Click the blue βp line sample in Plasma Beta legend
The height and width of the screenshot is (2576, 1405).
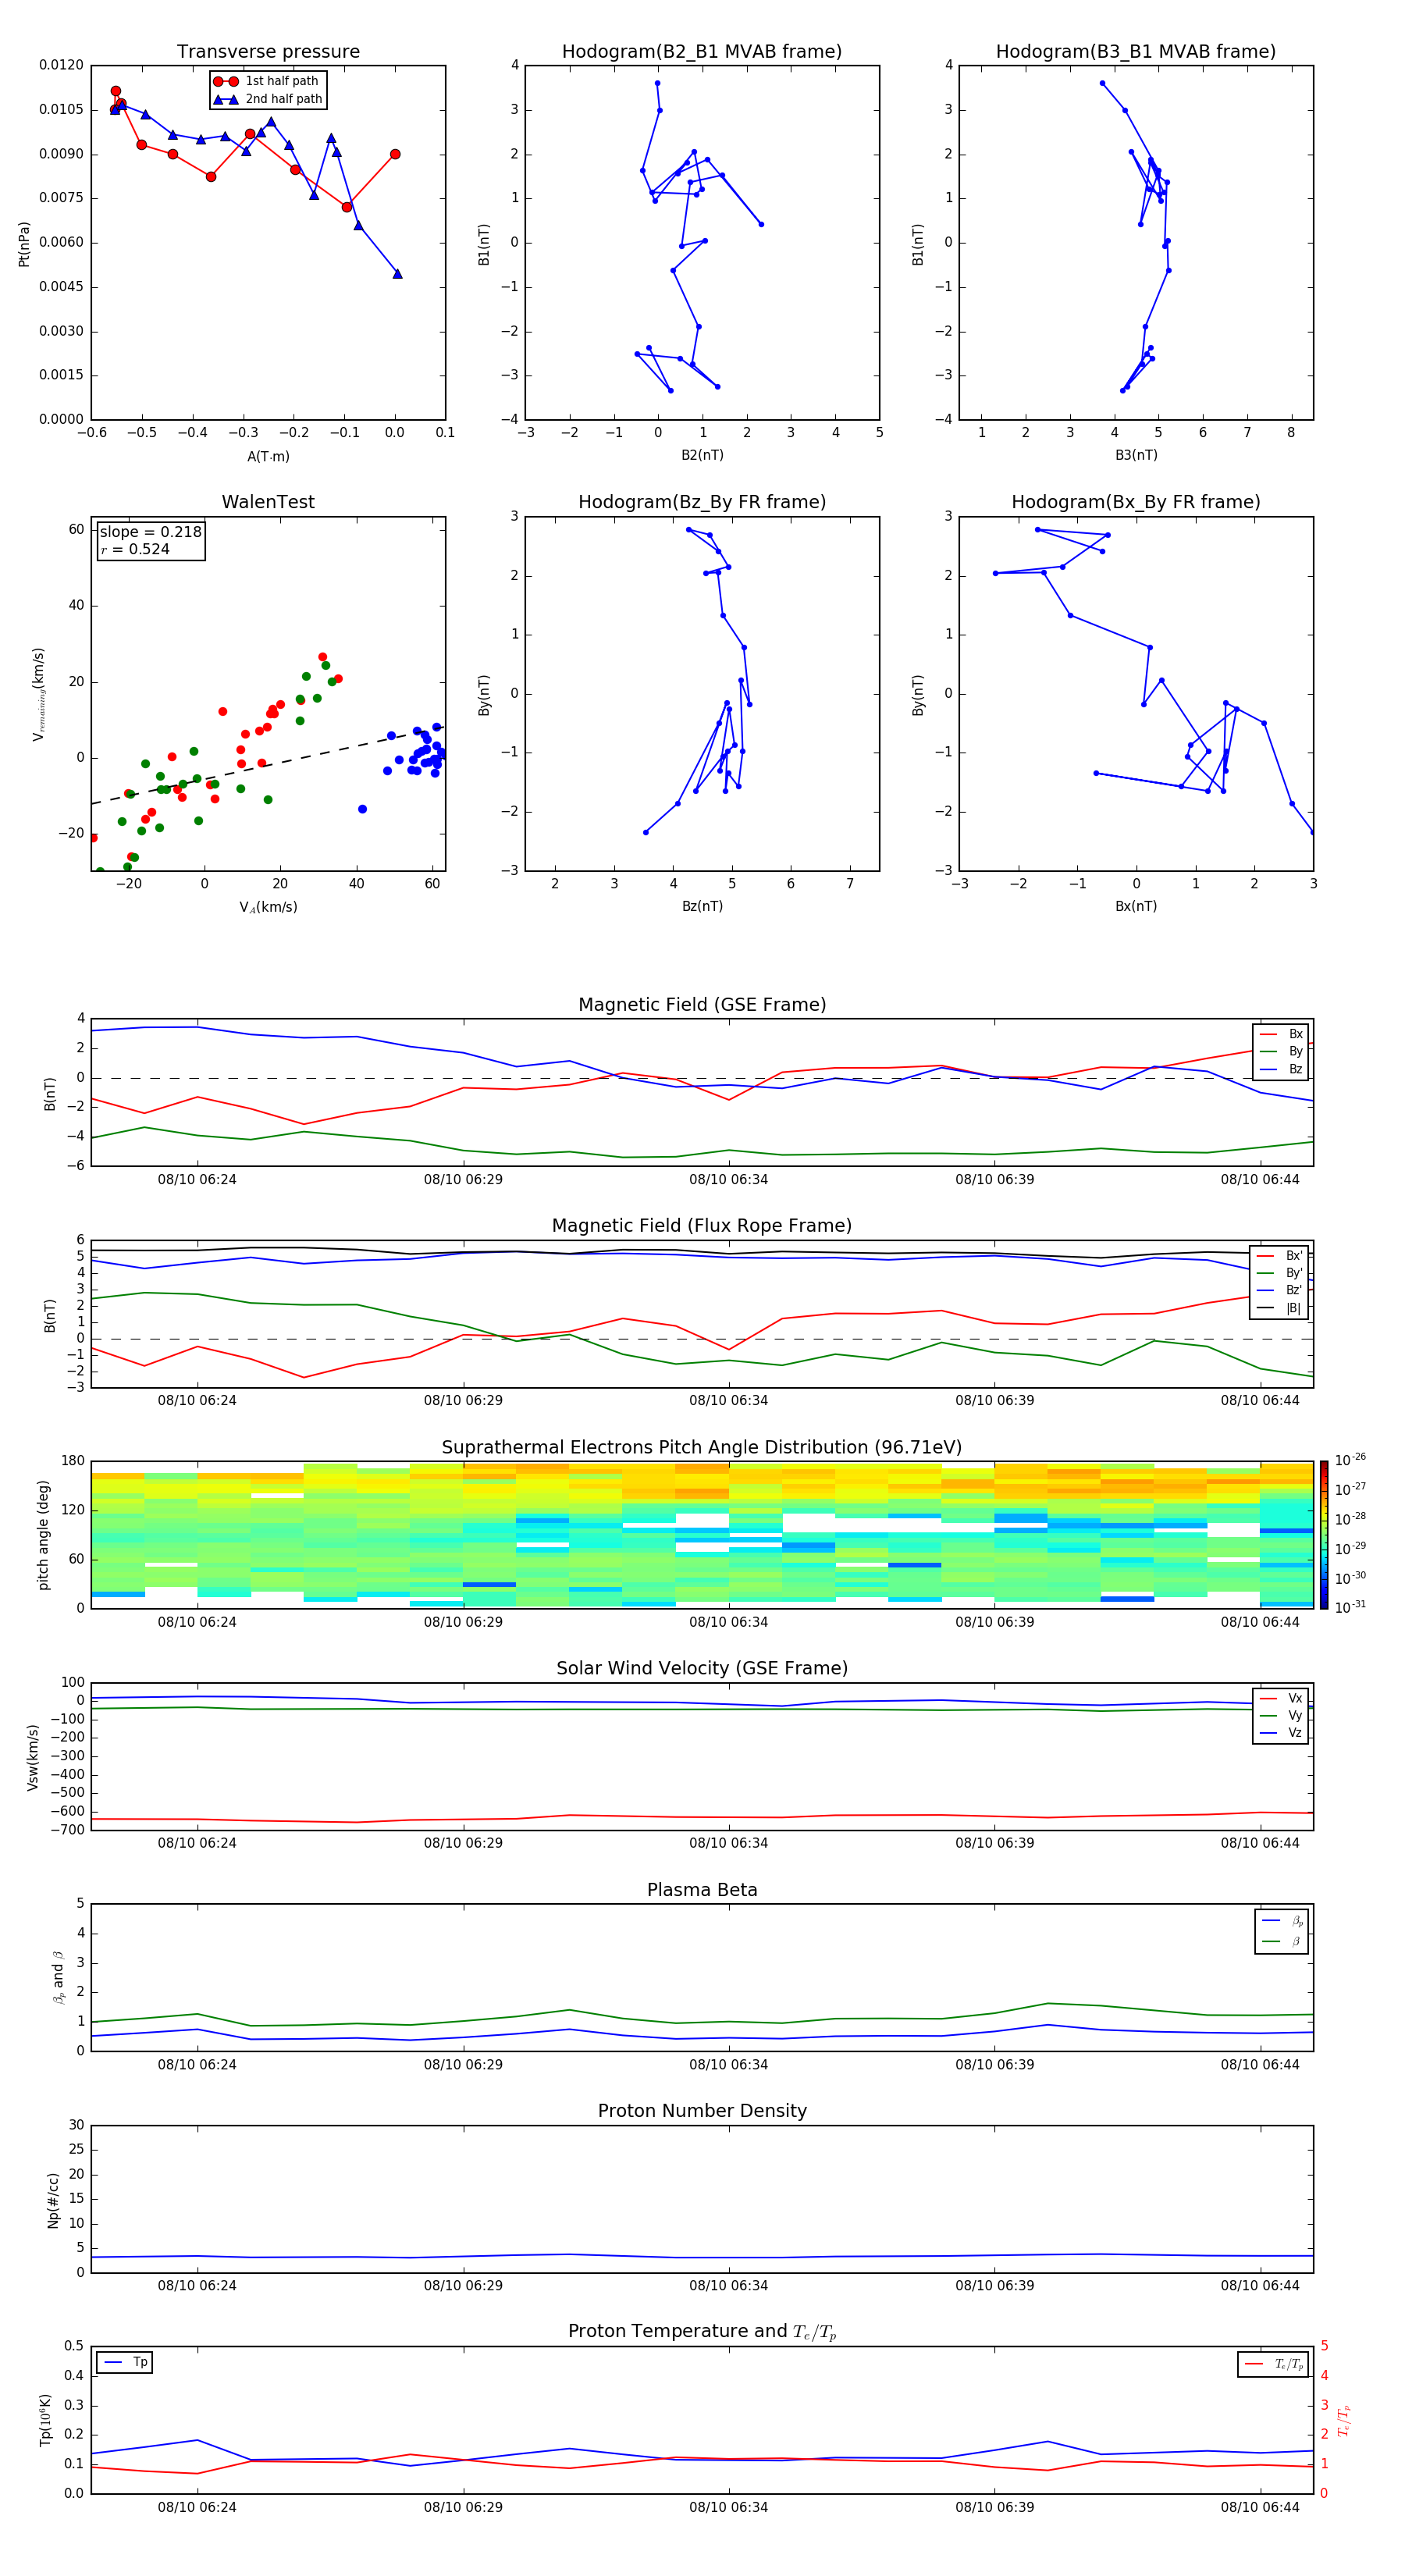click(x=1271, y=1920)
